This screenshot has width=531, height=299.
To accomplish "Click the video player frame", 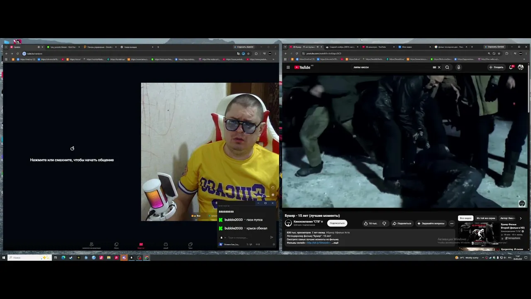I will 404,141.
